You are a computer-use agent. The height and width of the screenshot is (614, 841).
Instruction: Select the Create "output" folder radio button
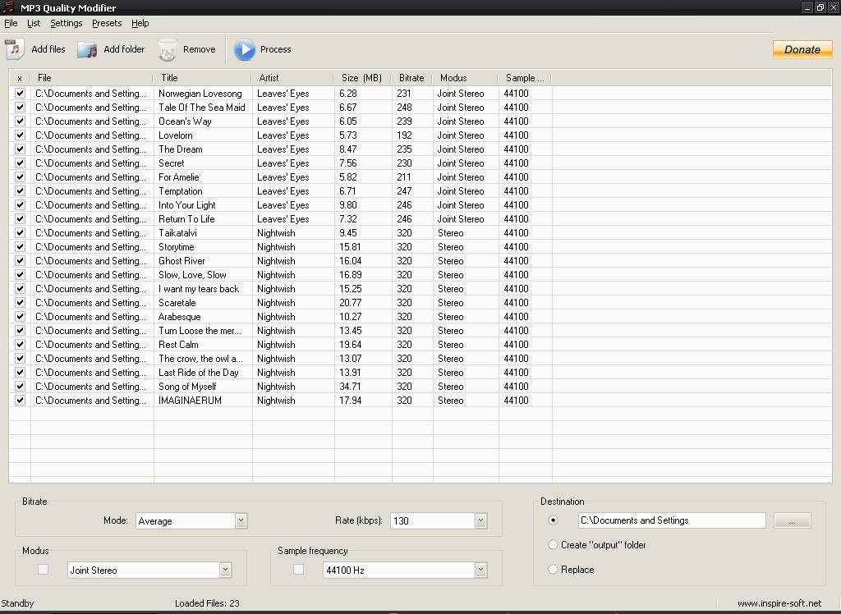point(553,544)
